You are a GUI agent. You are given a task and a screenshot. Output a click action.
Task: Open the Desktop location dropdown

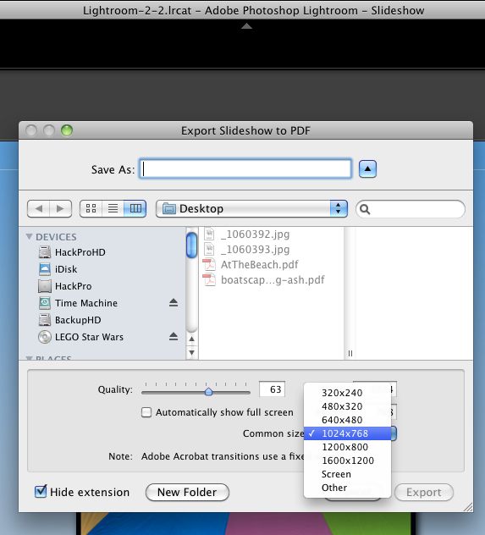point(251,208)
